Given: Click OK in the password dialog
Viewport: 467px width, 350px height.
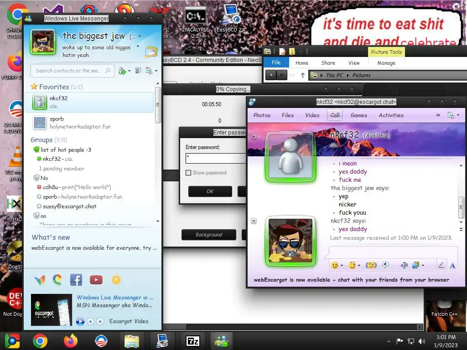Looking at the screenshot, I should point(210,191).
